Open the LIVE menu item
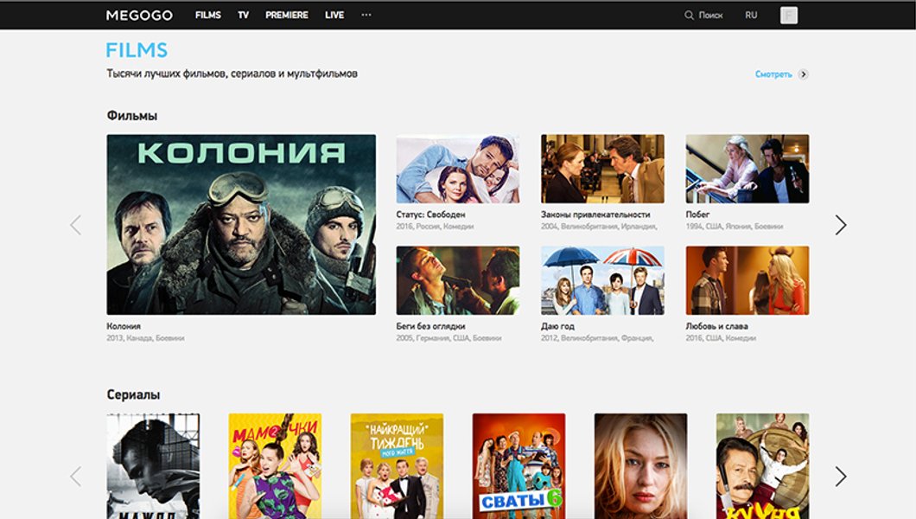This screenshot has width=916, height=519. (x=334, y=16)
